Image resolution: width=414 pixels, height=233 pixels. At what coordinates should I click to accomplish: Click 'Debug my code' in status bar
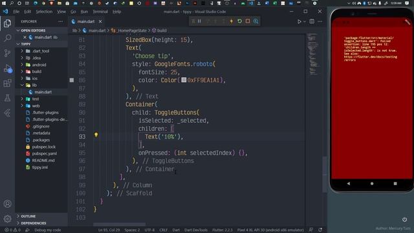[x=47, y=230]
